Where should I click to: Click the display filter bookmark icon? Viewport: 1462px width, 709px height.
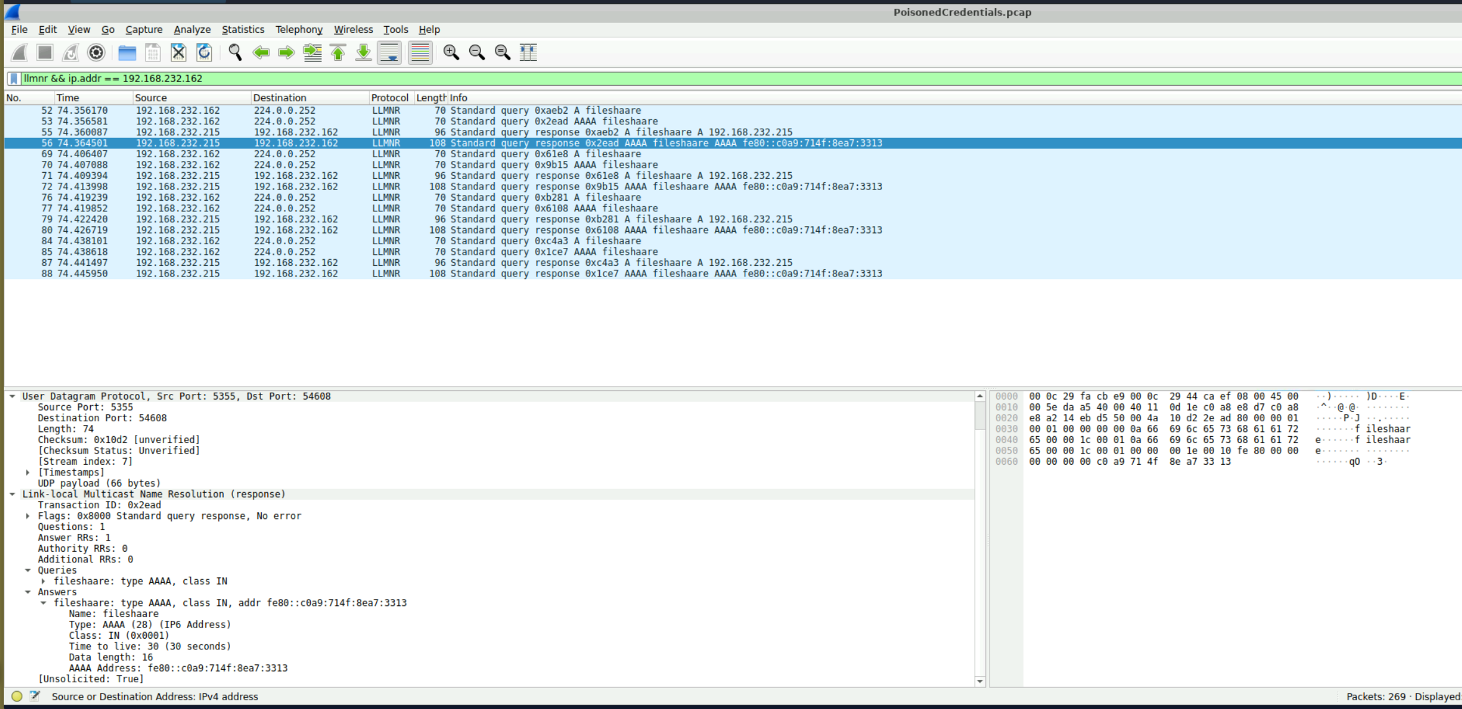pos(14,78)
